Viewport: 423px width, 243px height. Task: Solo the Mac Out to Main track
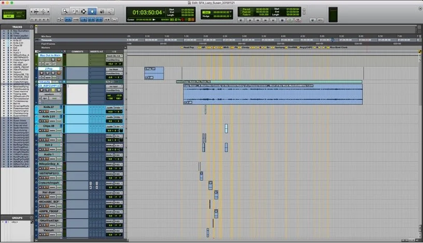pos(53,59)
